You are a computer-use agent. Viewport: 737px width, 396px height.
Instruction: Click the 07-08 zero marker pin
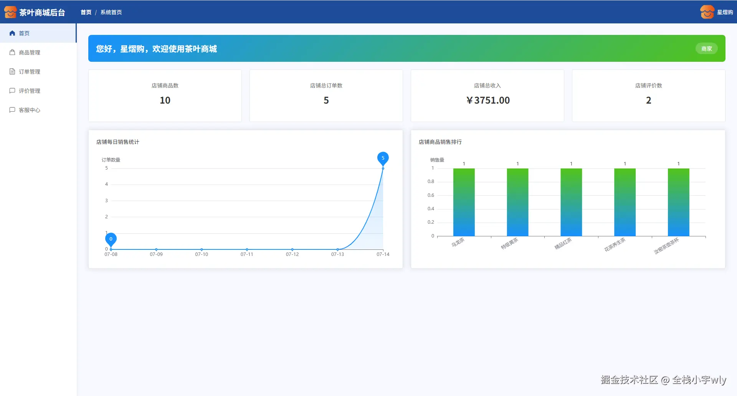111,239
